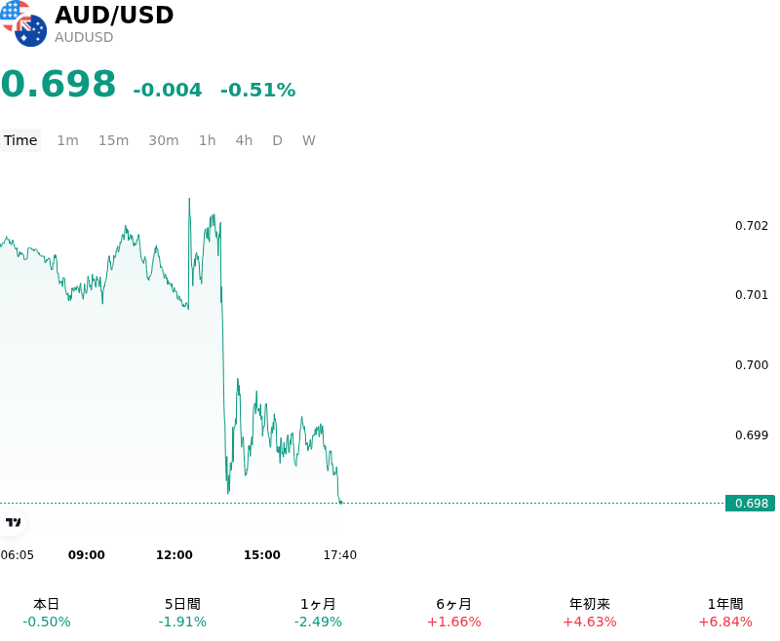
Task: Switch chart to 15m interval
Action: tap(113, 140)
